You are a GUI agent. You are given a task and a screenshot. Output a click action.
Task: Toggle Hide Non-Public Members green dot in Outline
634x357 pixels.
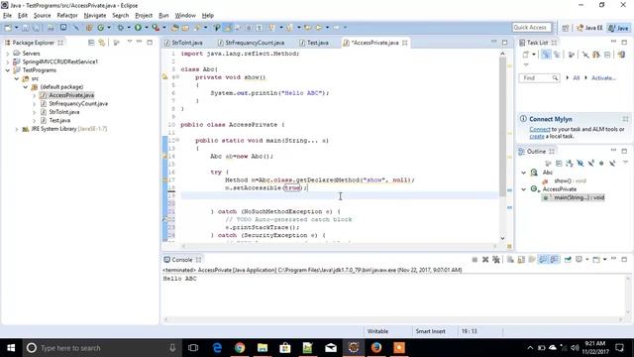coord(601,163)
